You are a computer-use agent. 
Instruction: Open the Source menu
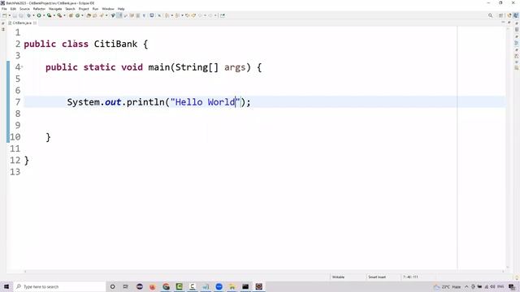[x=24, y=9]
